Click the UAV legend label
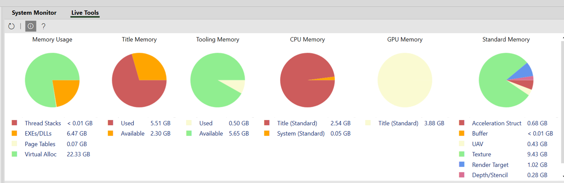The height and width of the screenshot is (183, 564). click(x=478, y=144)
